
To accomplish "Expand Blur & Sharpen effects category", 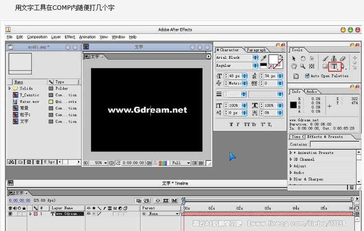I will pyautogui.click(x=291, y=179).
